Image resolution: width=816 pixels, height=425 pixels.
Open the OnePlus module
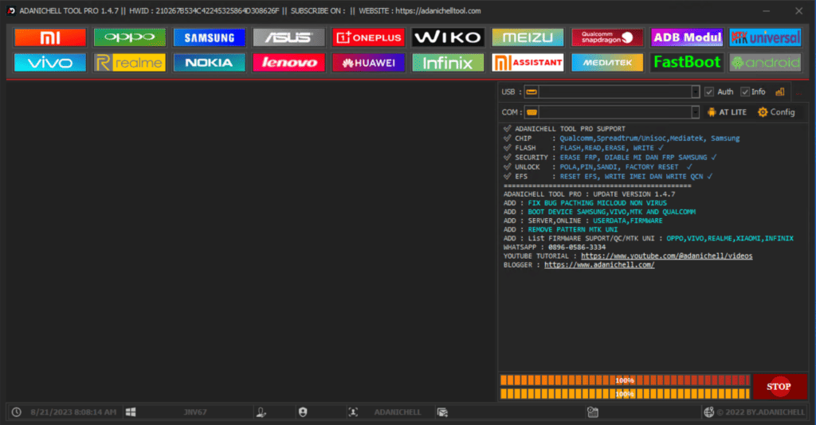368,37
